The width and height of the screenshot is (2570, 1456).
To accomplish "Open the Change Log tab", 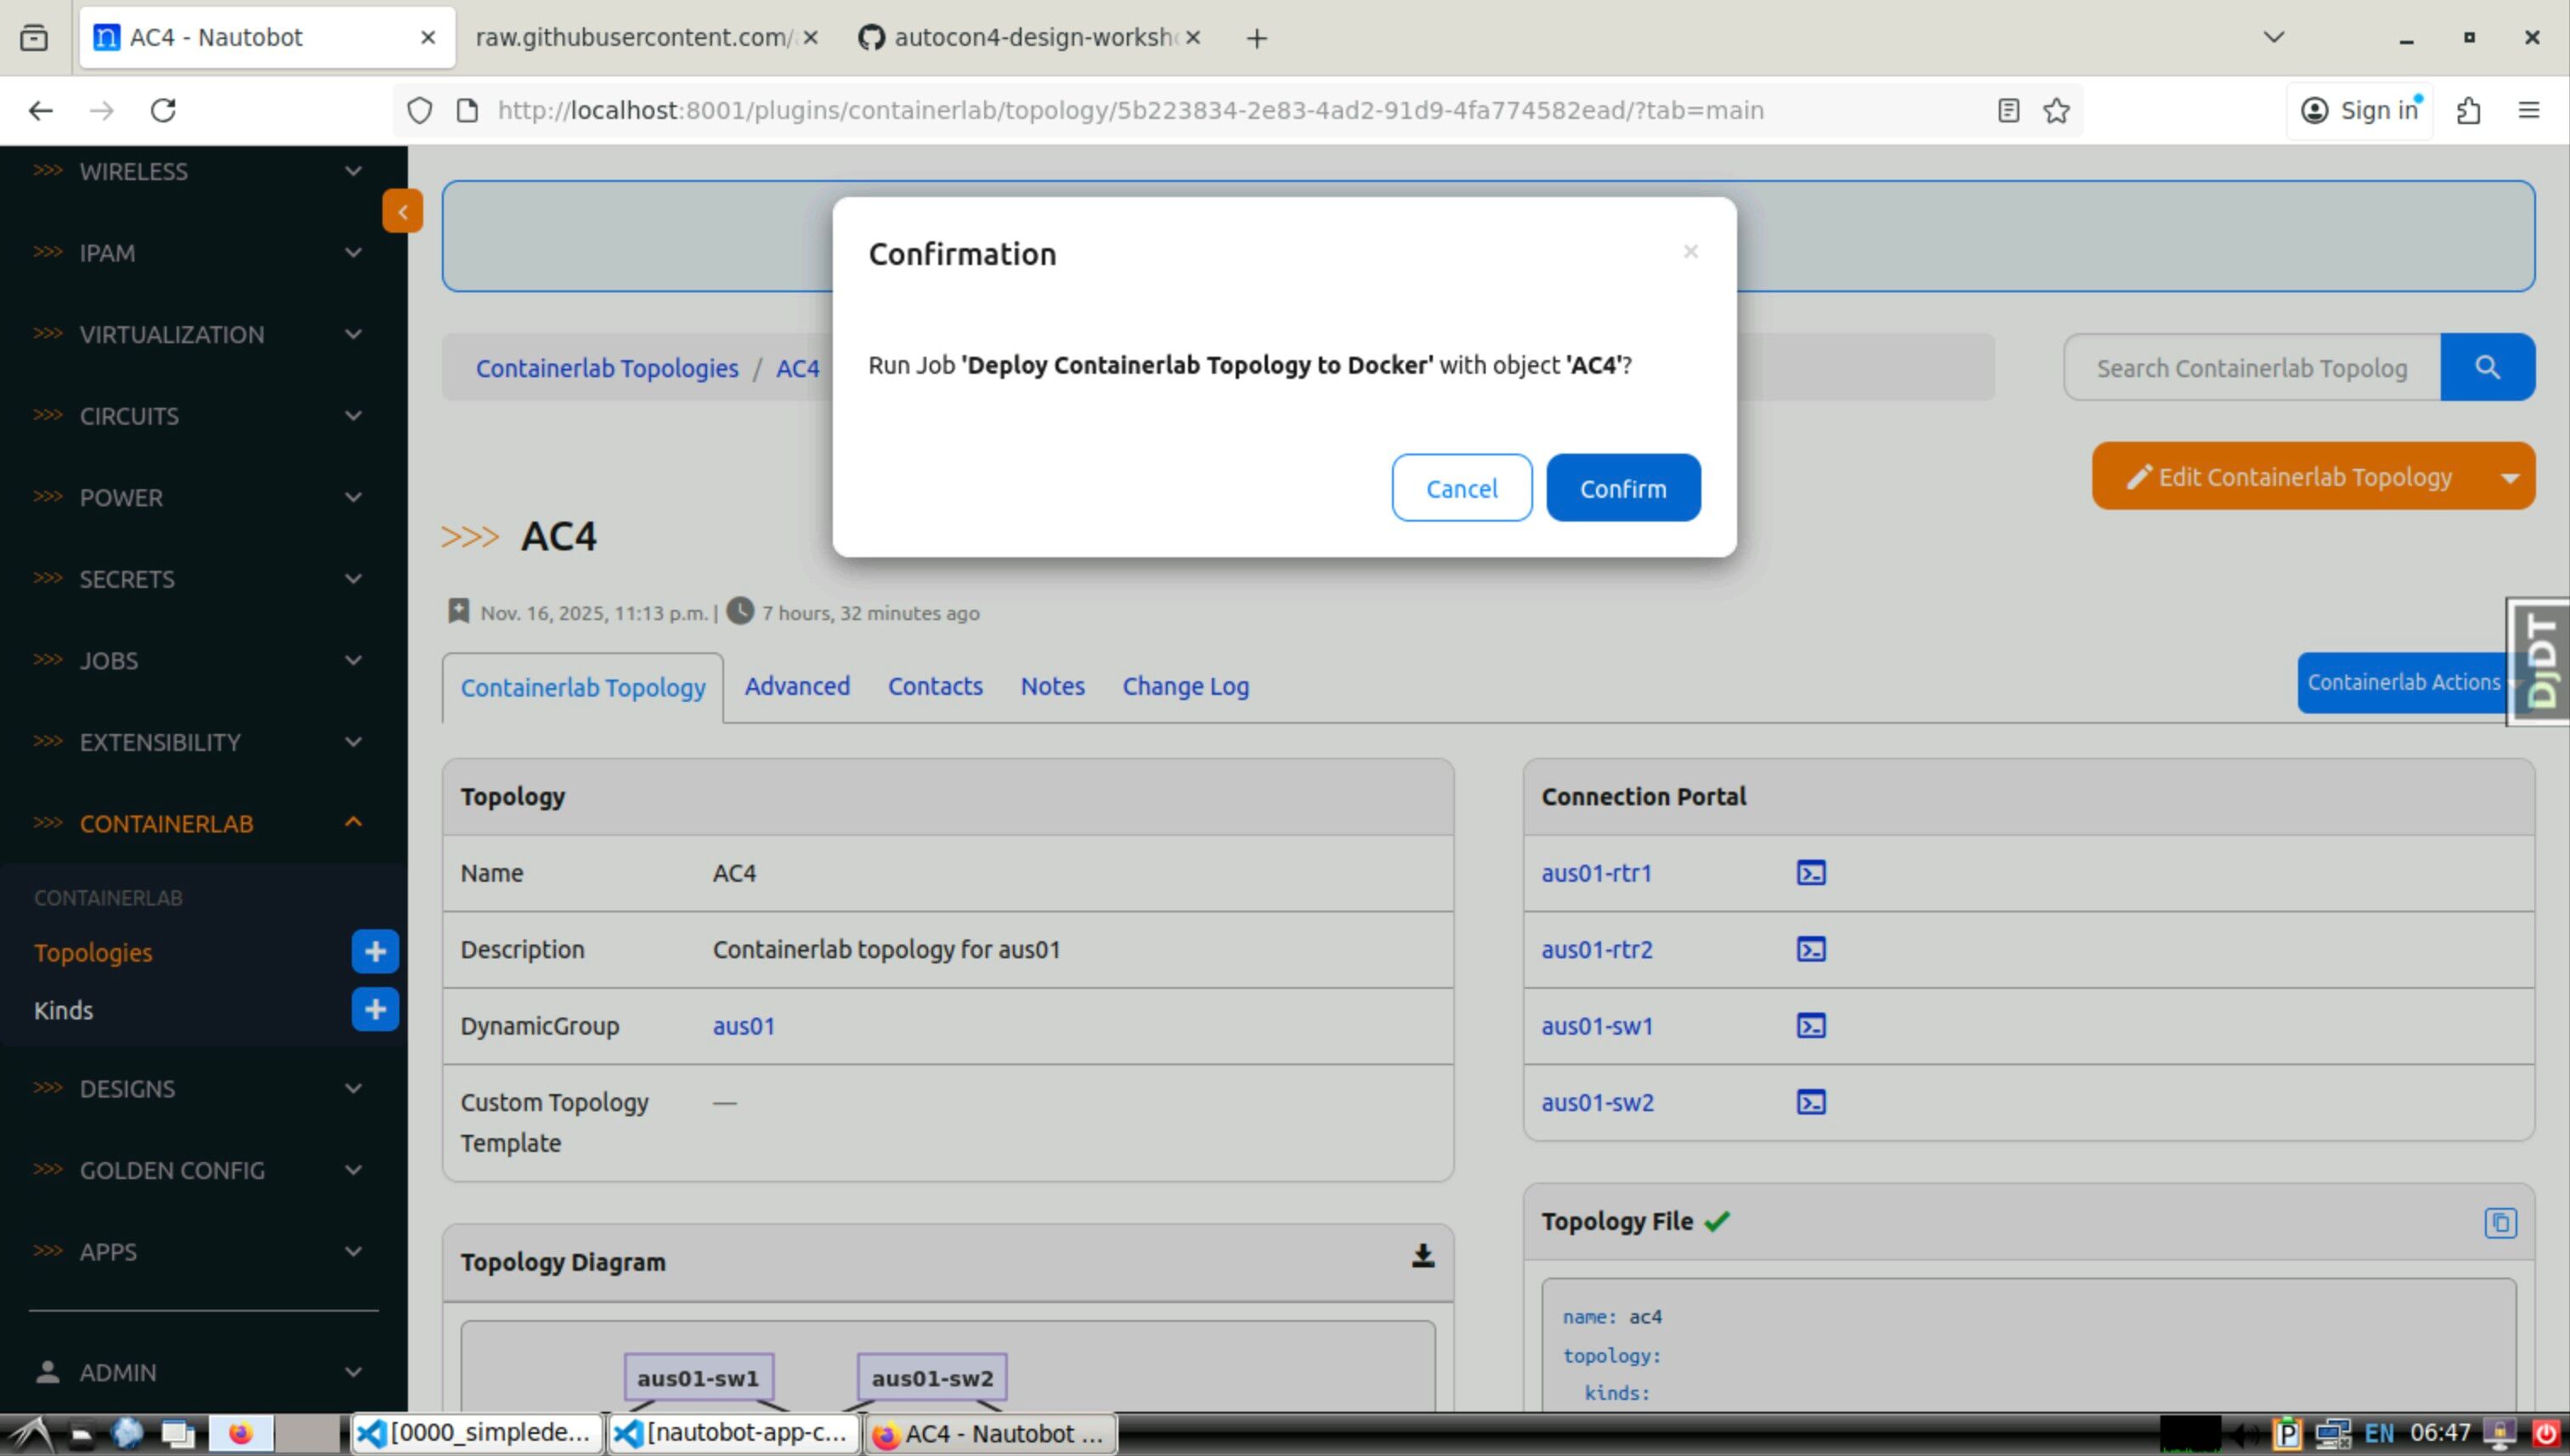I will coord(1185,686).
